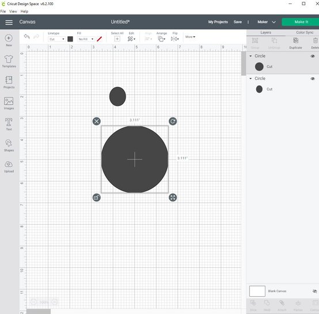Toggle Blank Canvas visibility
This screenshot has width=319, height=314.
pos(314,291)
